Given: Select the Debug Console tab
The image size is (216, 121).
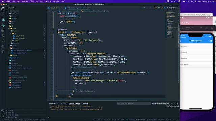Looking at the screenshot, I should pyautogui.click(x=74, y=103).
